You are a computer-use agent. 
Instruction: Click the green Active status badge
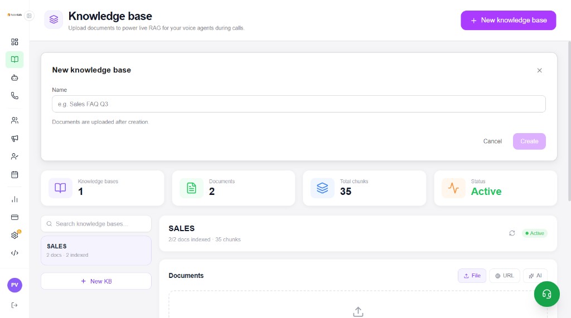coord(535,233)
